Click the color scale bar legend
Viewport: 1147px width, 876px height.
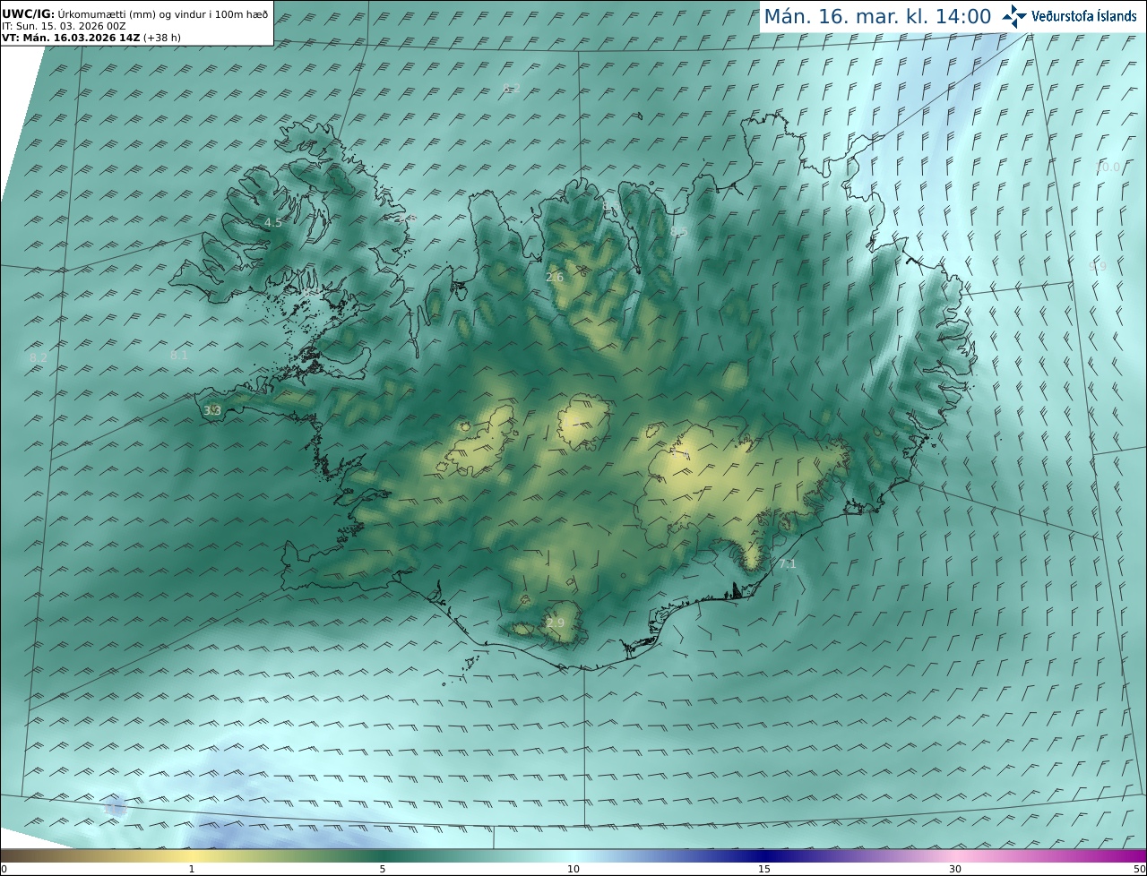pyautogui.click(x=573, y=855)
